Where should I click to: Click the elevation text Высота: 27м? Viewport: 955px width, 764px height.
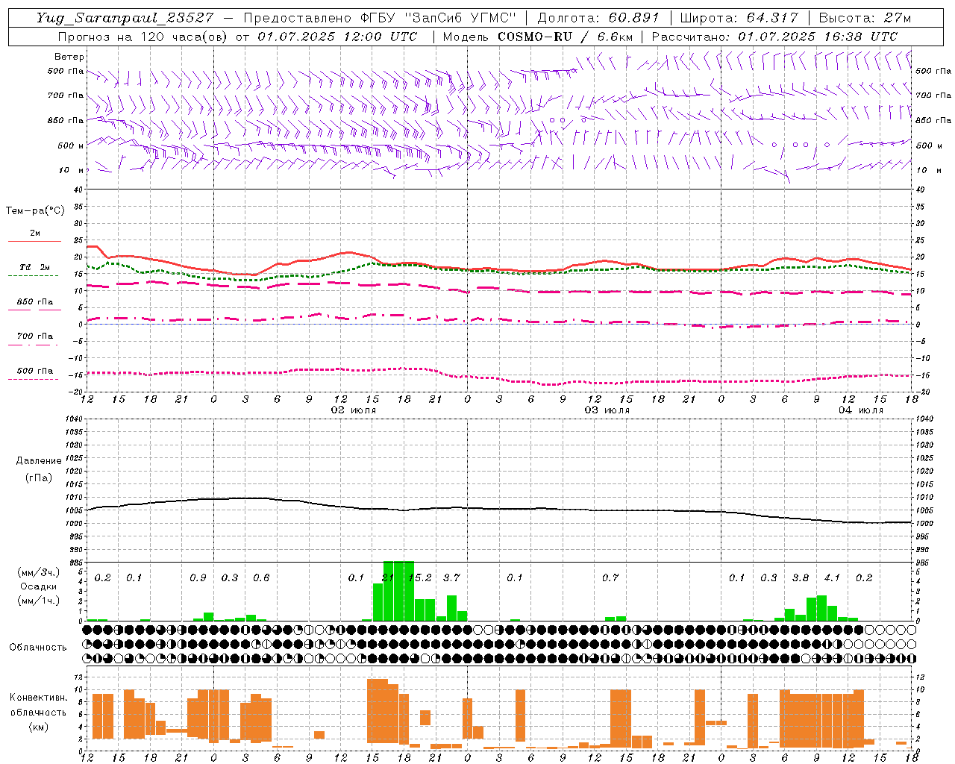(x=865, y=18)
